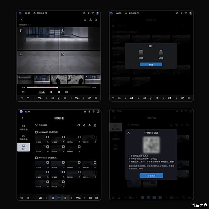This screenshot has height=209, width=209.
Task: Check fourth photo checkbox in 2024-06-11 first row
Action: tap(95, 137)
